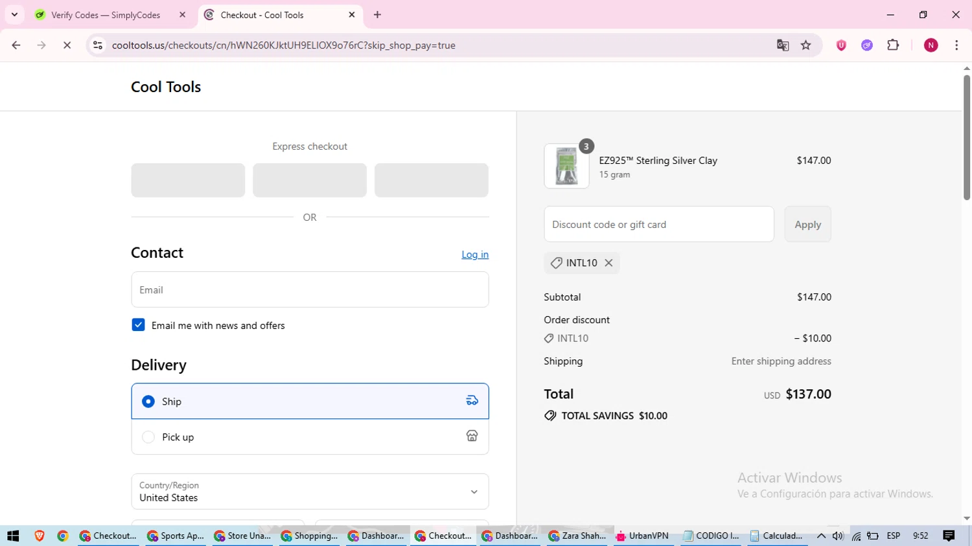
Task: Select the Ship delivery radio button
Action: pyautogui.click(x=148, y=402)
